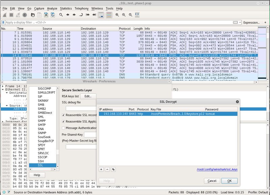270x195 pixels.
Task: Click the capture options gear icon
Action: [25, 15]
